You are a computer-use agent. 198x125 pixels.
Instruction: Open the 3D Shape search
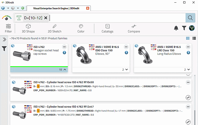[28, 28]
